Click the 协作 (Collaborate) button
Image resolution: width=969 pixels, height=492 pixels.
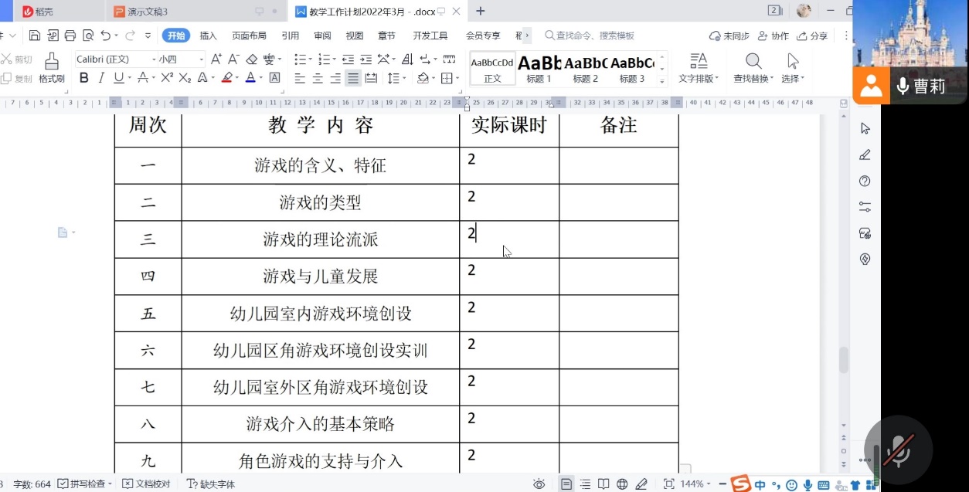point(773,36)
